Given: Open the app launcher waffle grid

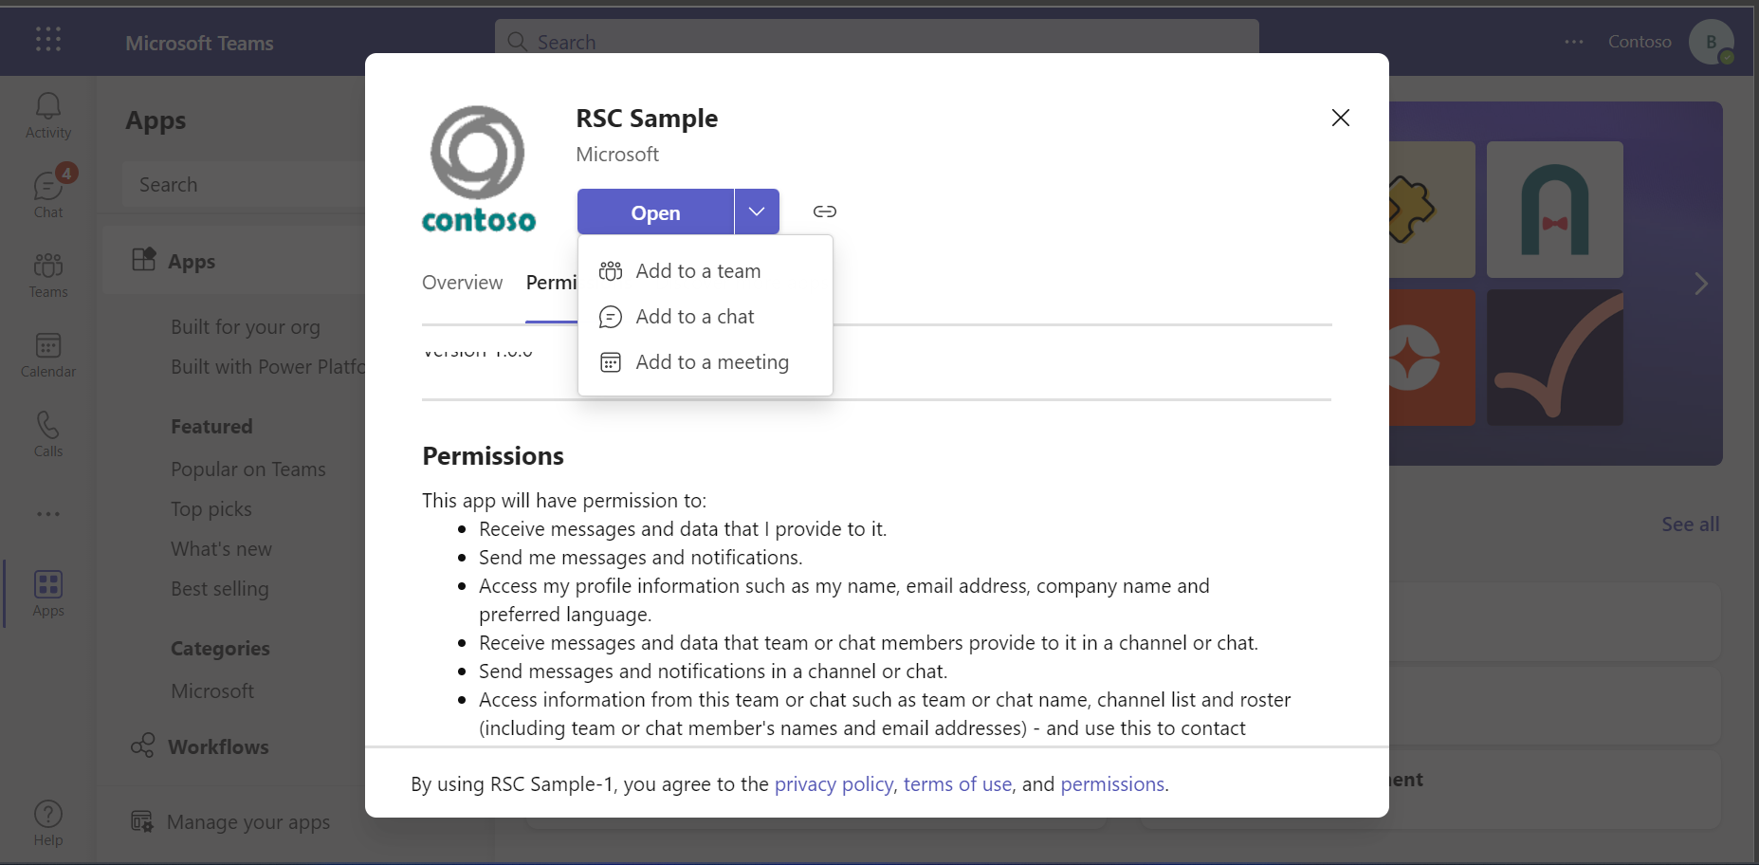Looking at the screenshot, I should (48, 40).
